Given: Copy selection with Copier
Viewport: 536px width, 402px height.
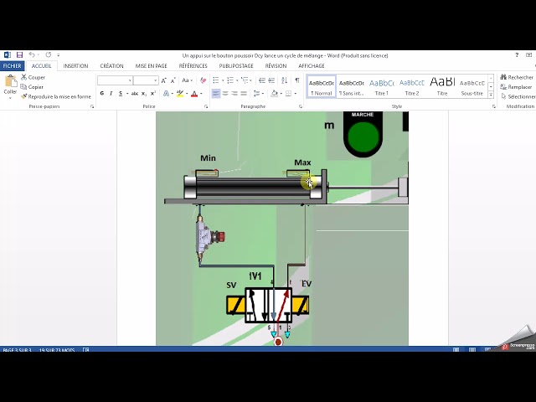Looking at the screenshot, I should click(32, 87).
